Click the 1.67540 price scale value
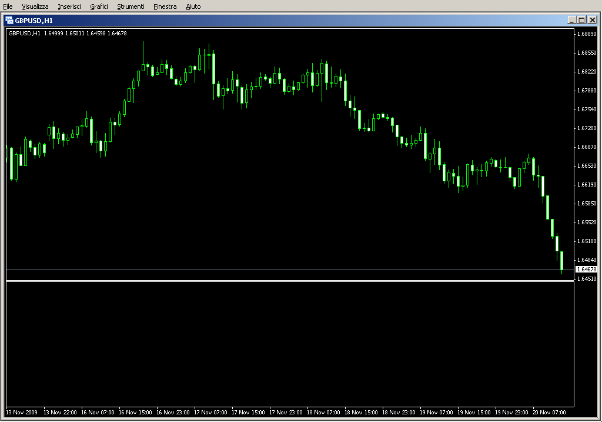This screenshot has height=422, width=602. (587, 109)
